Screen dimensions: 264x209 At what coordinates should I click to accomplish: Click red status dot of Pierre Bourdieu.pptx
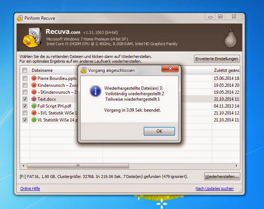[34, 78]
